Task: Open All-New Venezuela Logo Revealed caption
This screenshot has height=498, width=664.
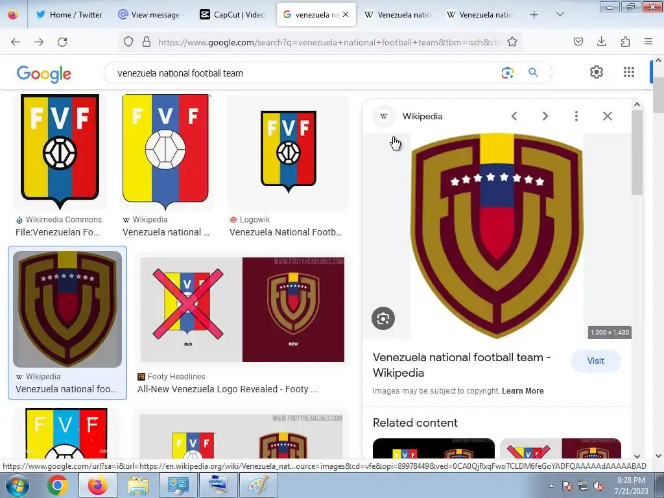Action: [228, 389]
